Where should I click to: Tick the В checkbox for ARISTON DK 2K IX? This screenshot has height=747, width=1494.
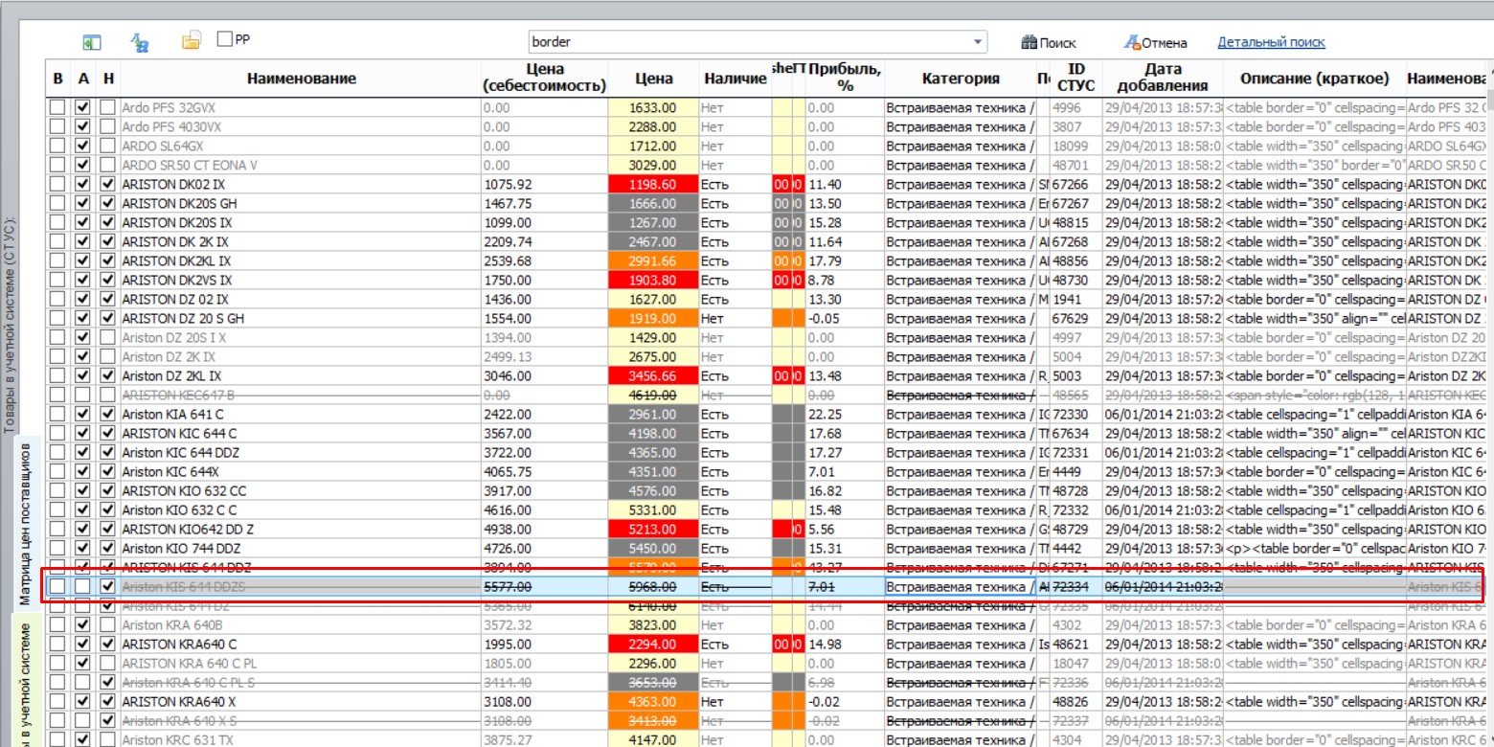pyautogui.click(x=58, y=242)
